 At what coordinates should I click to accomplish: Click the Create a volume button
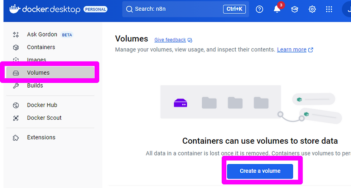click(260, 171)
